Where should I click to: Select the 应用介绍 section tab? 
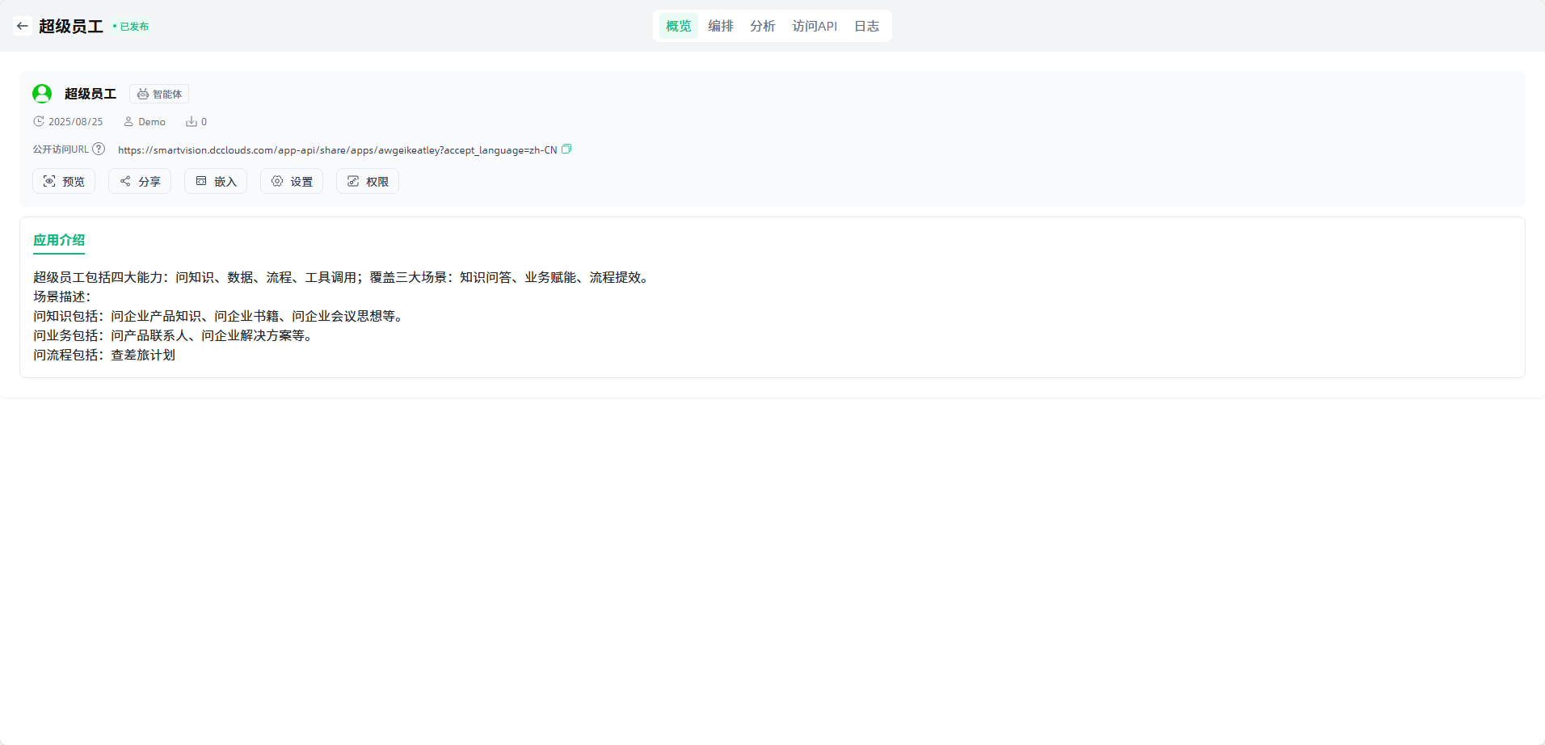[59, 240]
